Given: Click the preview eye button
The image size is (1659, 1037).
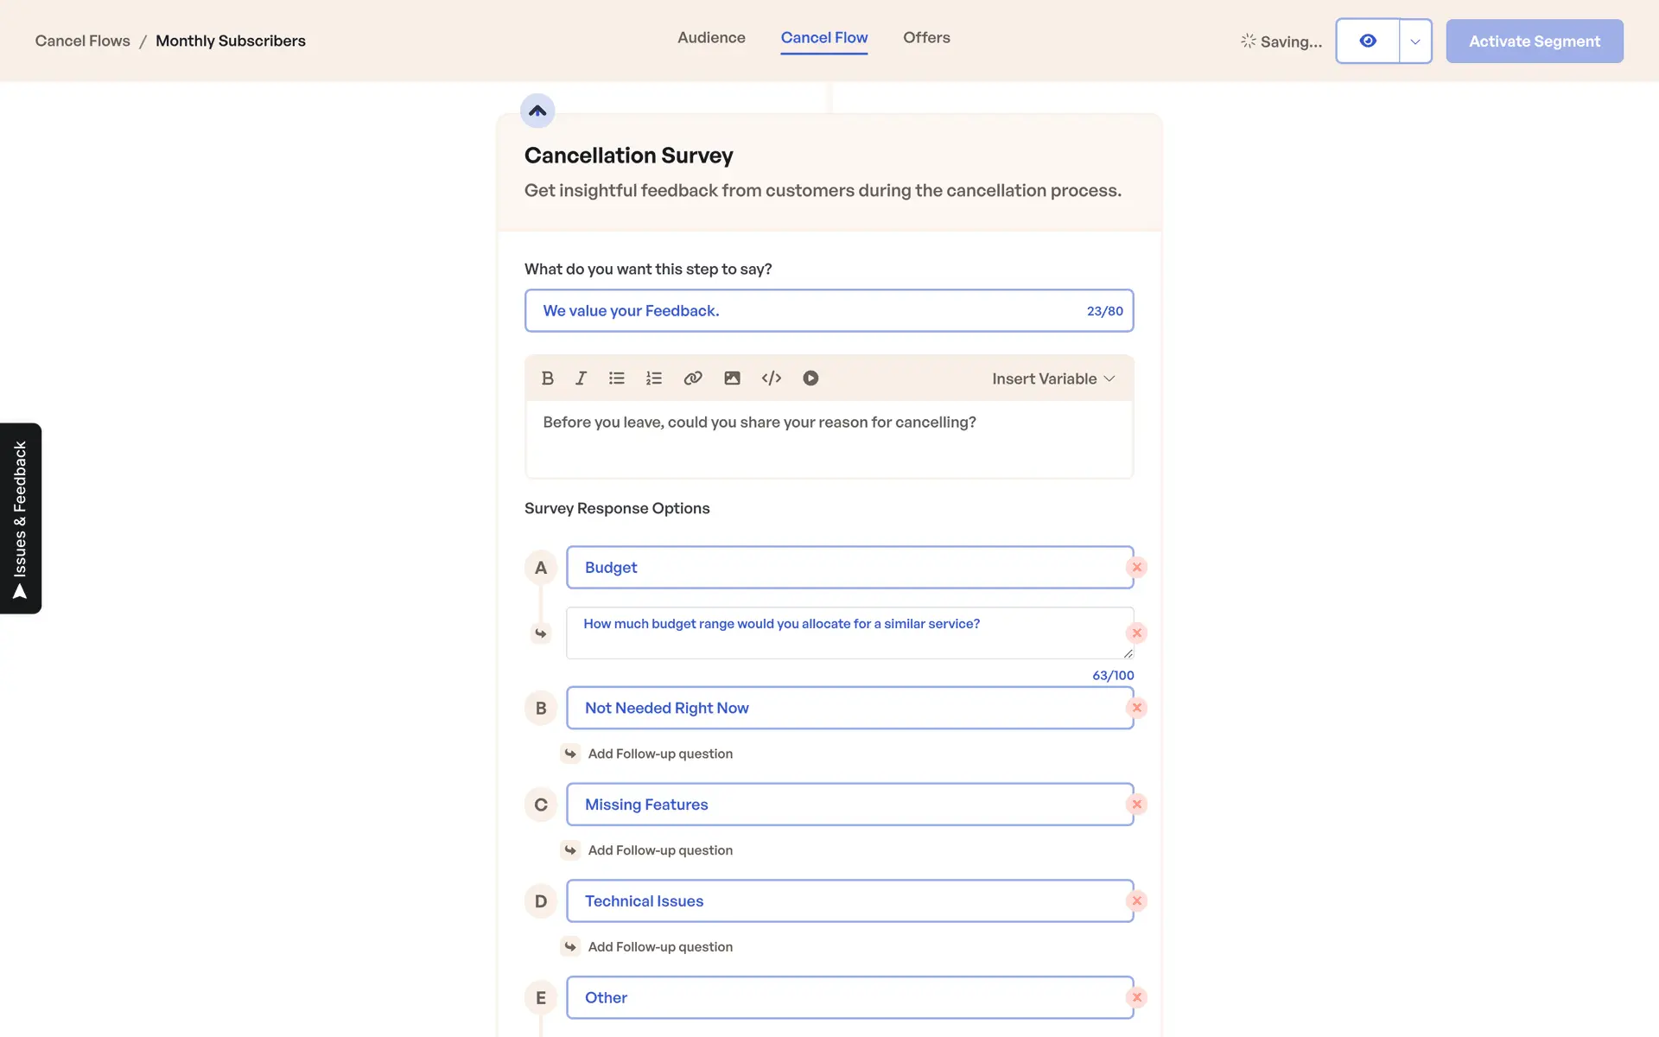Looking at the screenshot, I should pos(1367,41).
